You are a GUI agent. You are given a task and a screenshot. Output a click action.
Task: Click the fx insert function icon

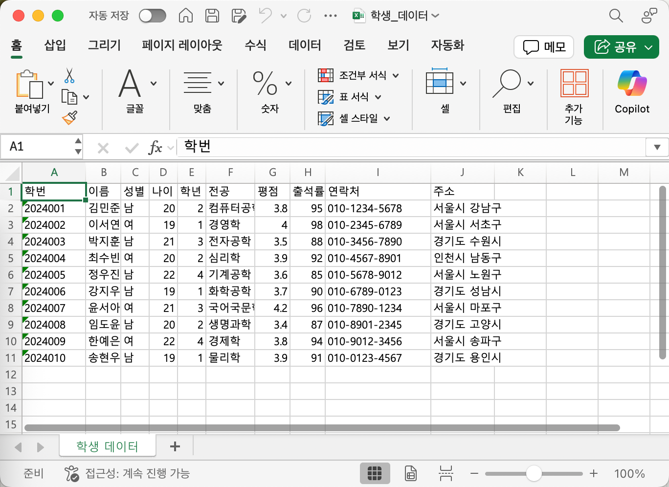[155, 148]
